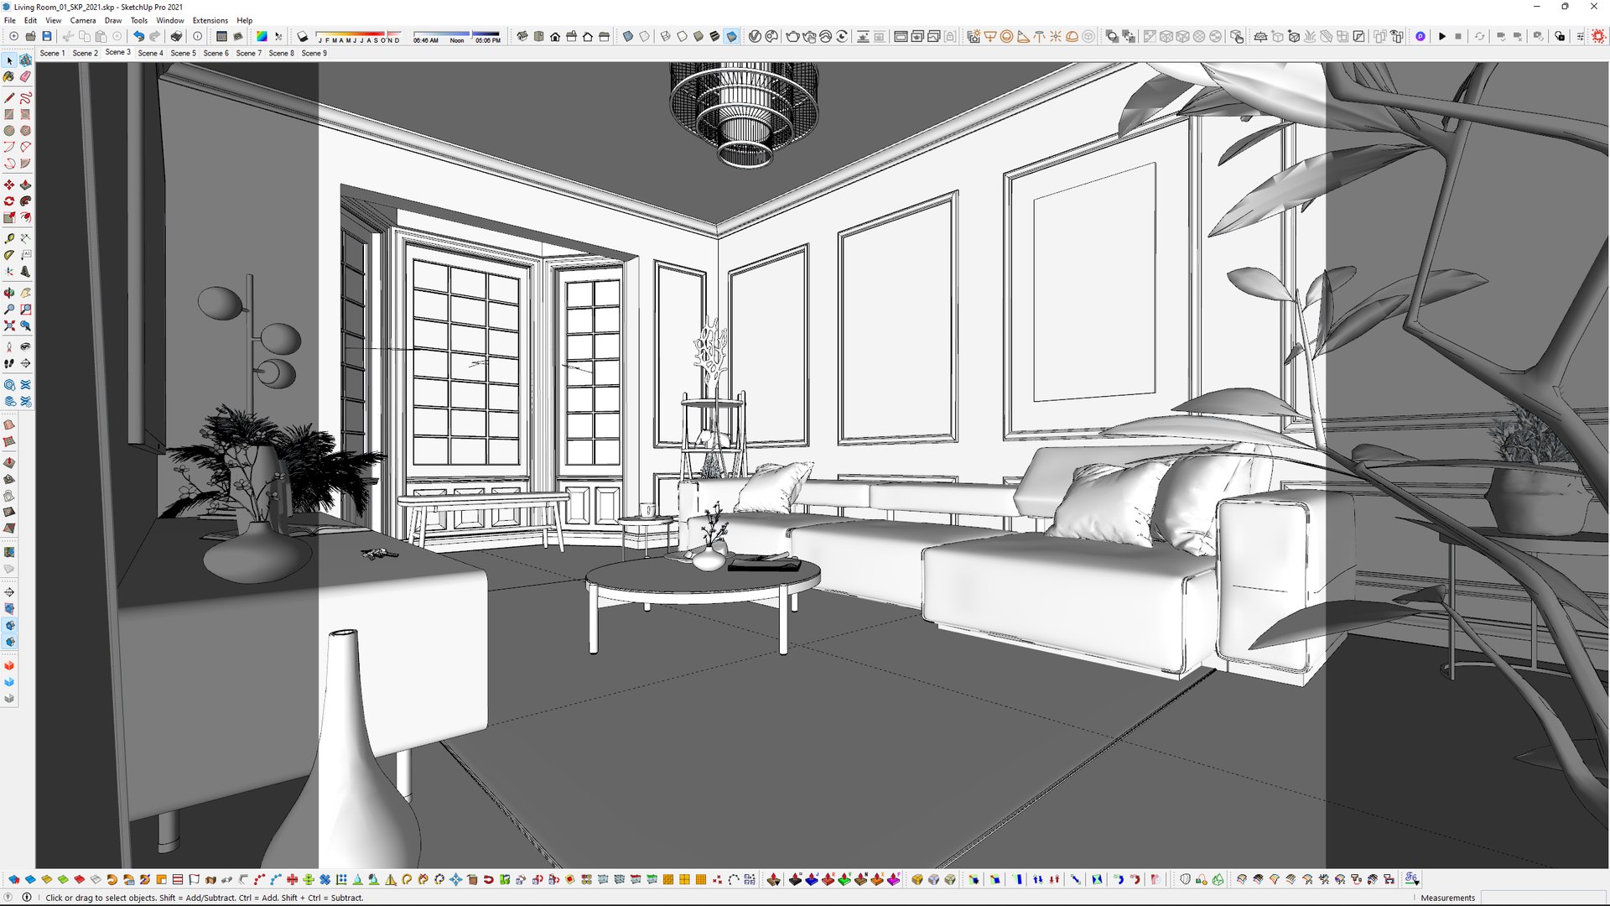Screen dimensions: 1610x906
Task: Open the Print icon
Action: (176, 36)
